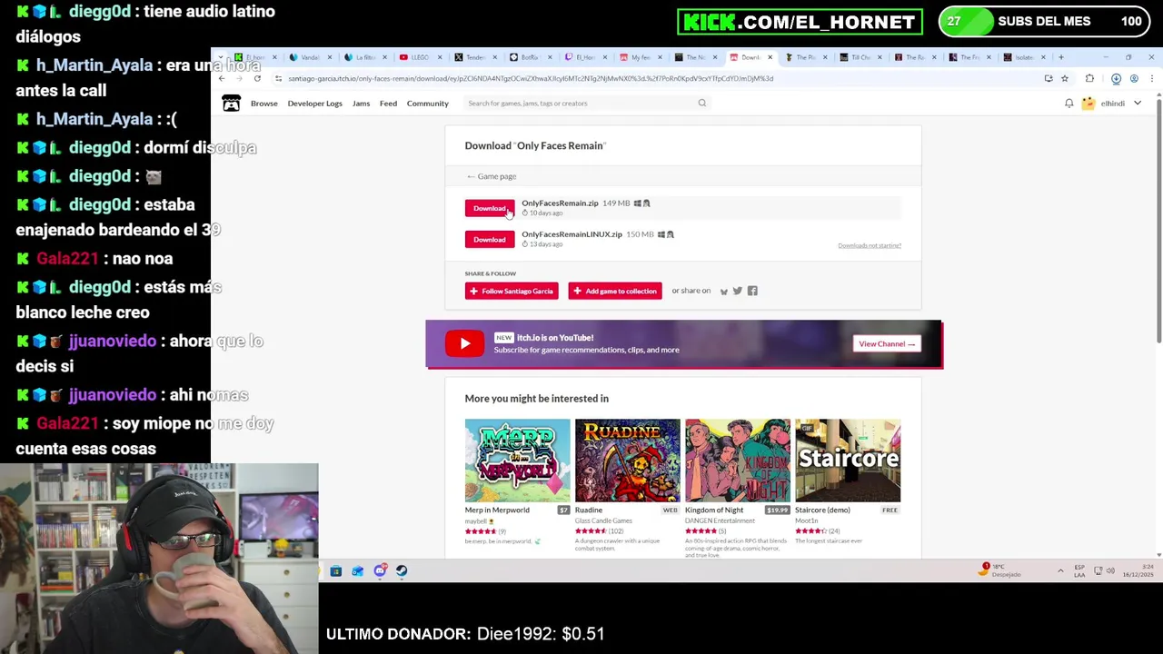This screenshot has height=654, width=1163.
Task: Open browser extensions puzzle icon
Action: [x=1089, y=79]
